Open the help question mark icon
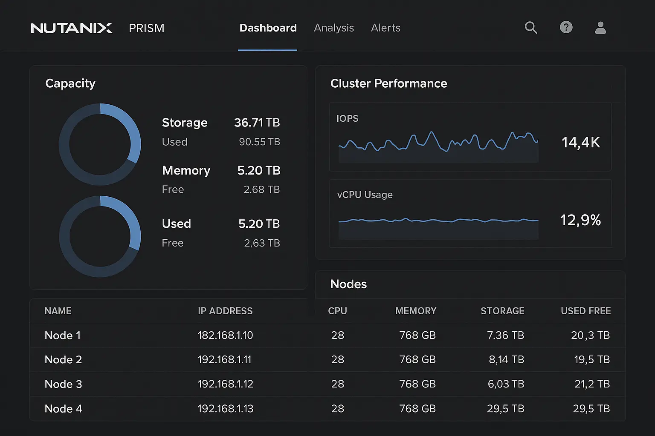This screenshot has height=436, width=655. (566, 28)
